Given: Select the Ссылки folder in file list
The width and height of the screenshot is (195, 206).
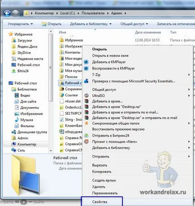Looking at the screenshot, I should click(69, 95).
